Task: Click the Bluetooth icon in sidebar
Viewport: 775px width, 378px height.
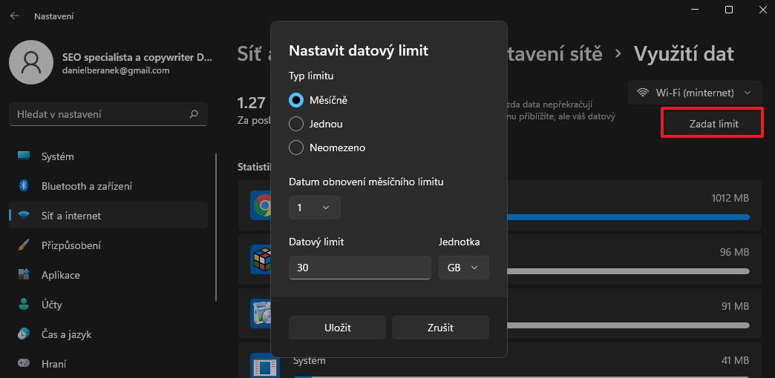Action: tap(24, 185)
